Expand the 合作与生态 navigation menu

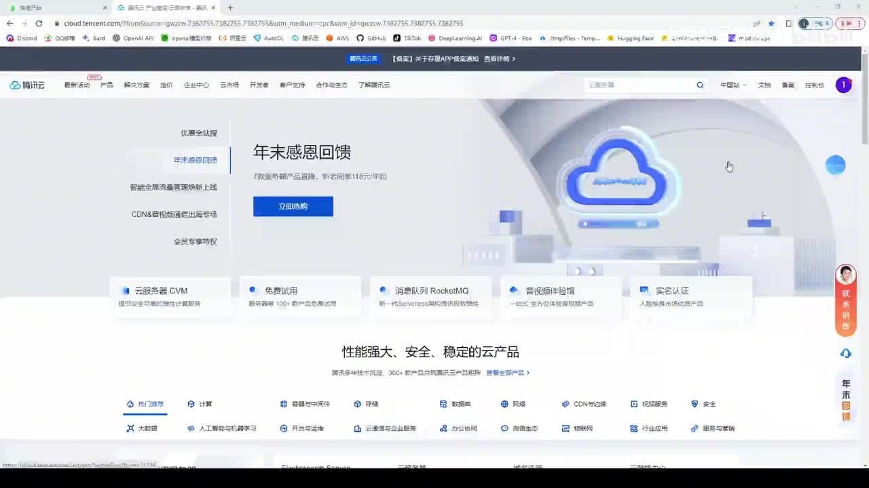[x=331, y=85]
